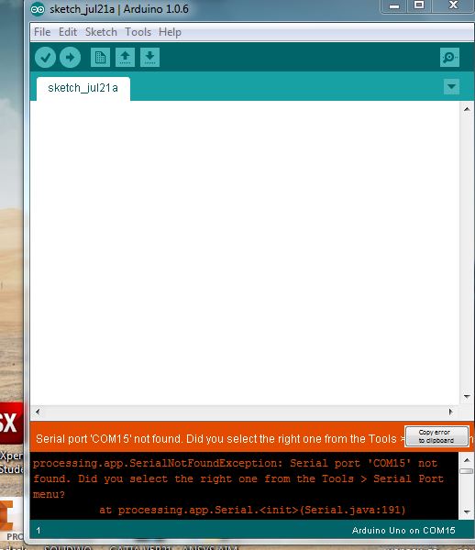Open the Help menu
This screenshot has height=550, width=475.
(170, 32)
